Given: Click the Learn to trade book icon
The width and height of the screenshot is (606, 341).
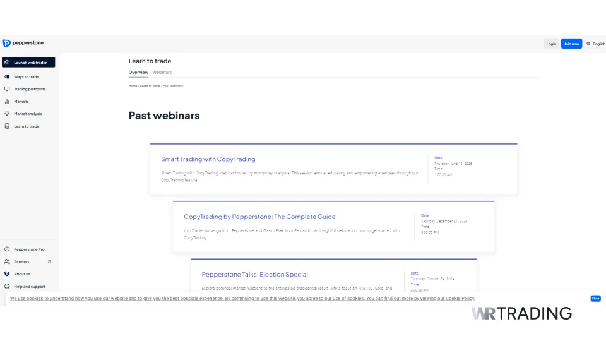Looking at the screenshot, I should [7, 126].
